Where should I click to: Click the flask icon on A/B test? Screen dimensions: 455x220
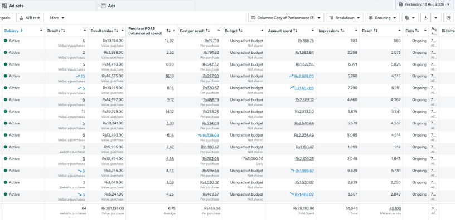pos(22,18)
